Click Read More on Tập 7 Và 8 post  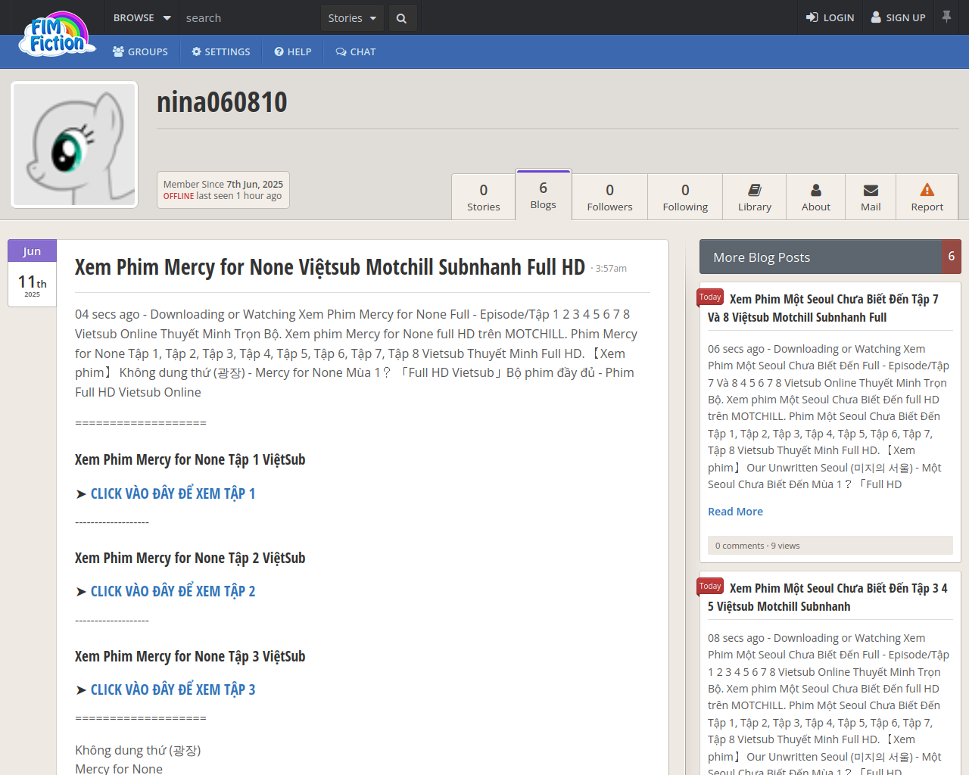735,512
